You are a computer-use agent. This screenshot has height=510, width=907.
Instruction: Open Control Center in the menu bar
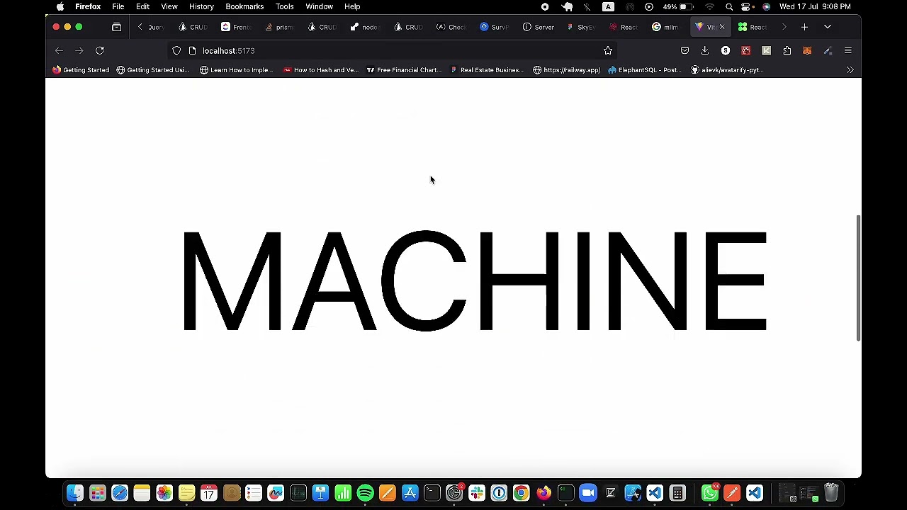coord(747,6)
